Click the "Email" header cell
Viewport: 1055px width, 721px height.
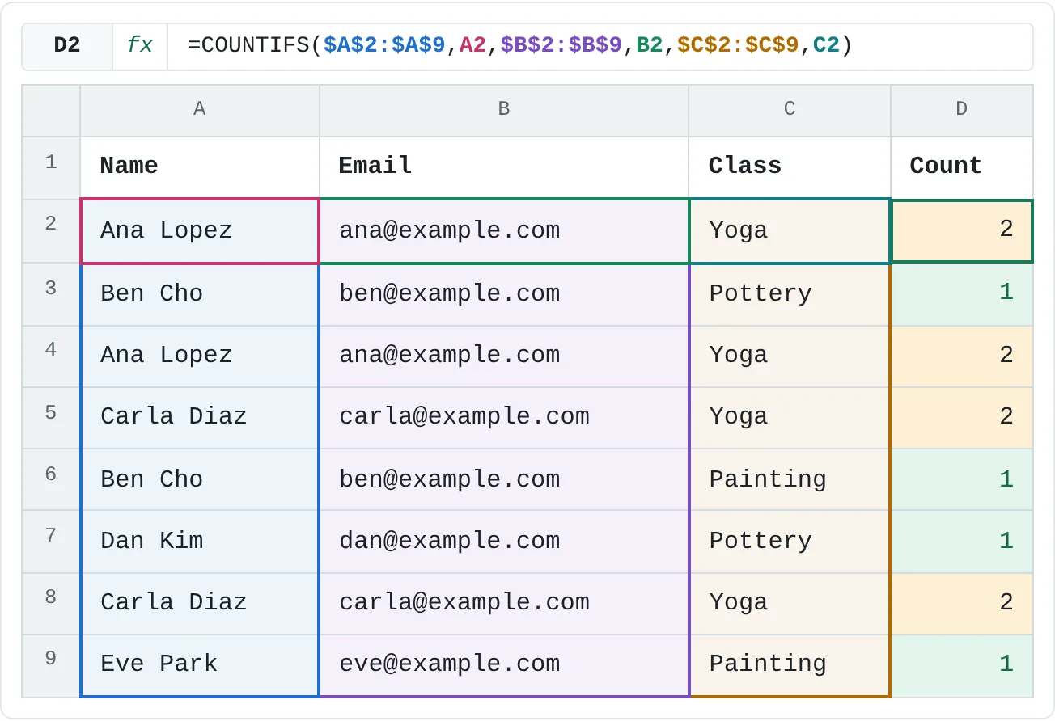click(504, 167)
